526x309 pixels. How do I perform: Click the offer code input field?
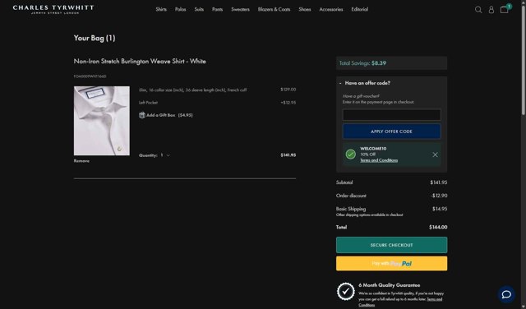pos(391,115)
